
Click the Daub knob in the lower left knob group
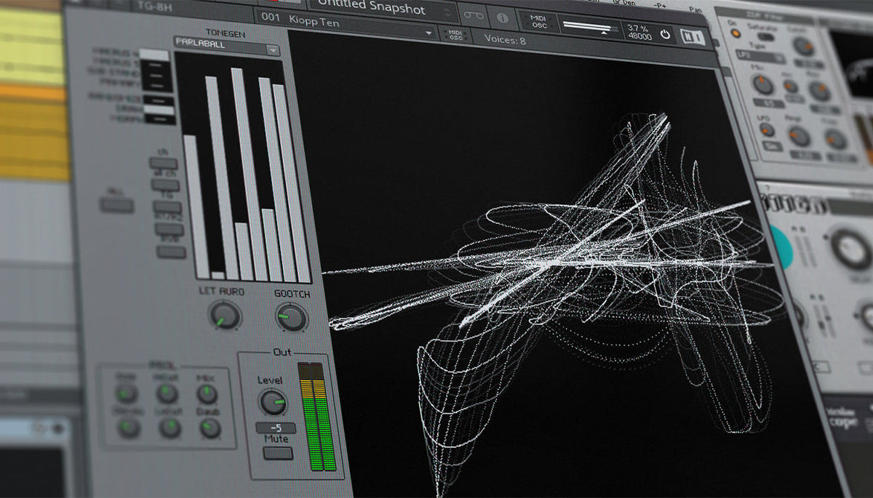click(210, 429)
